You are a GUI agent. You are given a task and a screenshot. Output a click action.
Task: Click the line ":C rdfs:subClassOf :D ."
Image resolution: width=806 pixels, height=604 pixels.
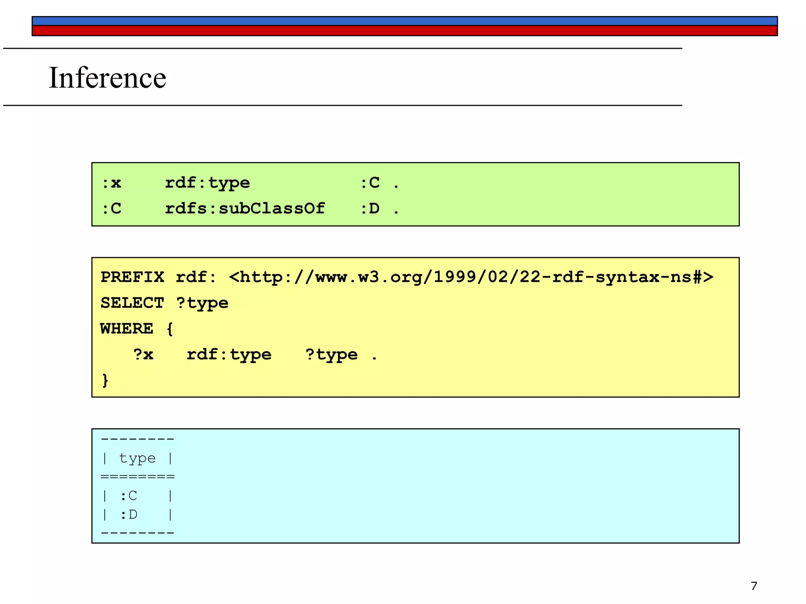[x=250, y=208]
